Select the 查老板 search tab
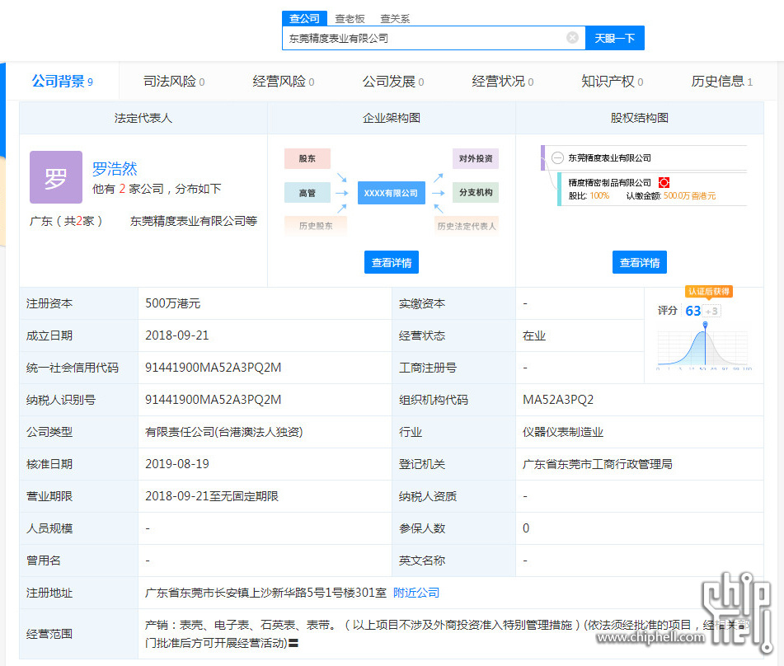Image resolution: width=784 pixels, height=666 pixels. pos(350,19)
